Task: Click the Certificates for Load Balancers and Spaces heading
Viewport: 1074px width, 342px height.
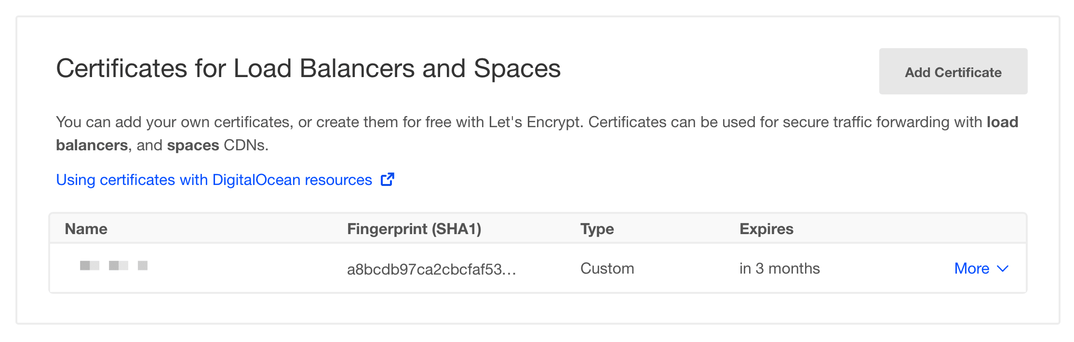Action: [x=308, y=68]
